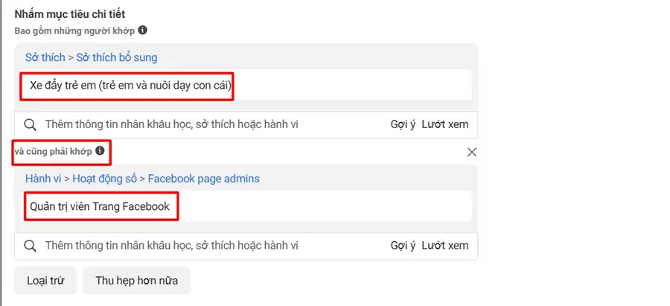Screen dimensions: 670x306
Task: Open "Hành vi" breadcrumb link
Action: (43, 178)
